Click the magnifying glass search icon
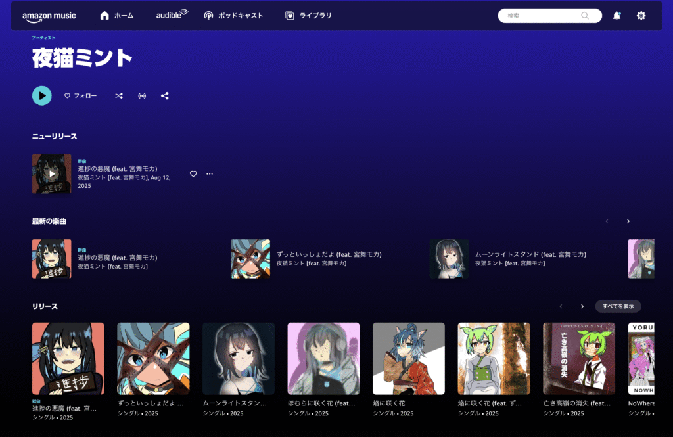 point(584,16)
